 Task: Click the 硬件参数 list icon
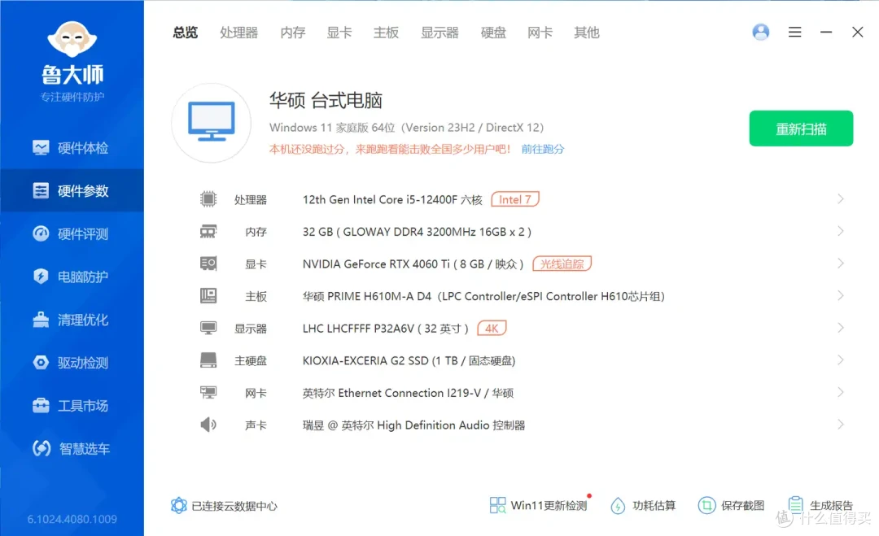pyautogui.click(x=41, y=191)
